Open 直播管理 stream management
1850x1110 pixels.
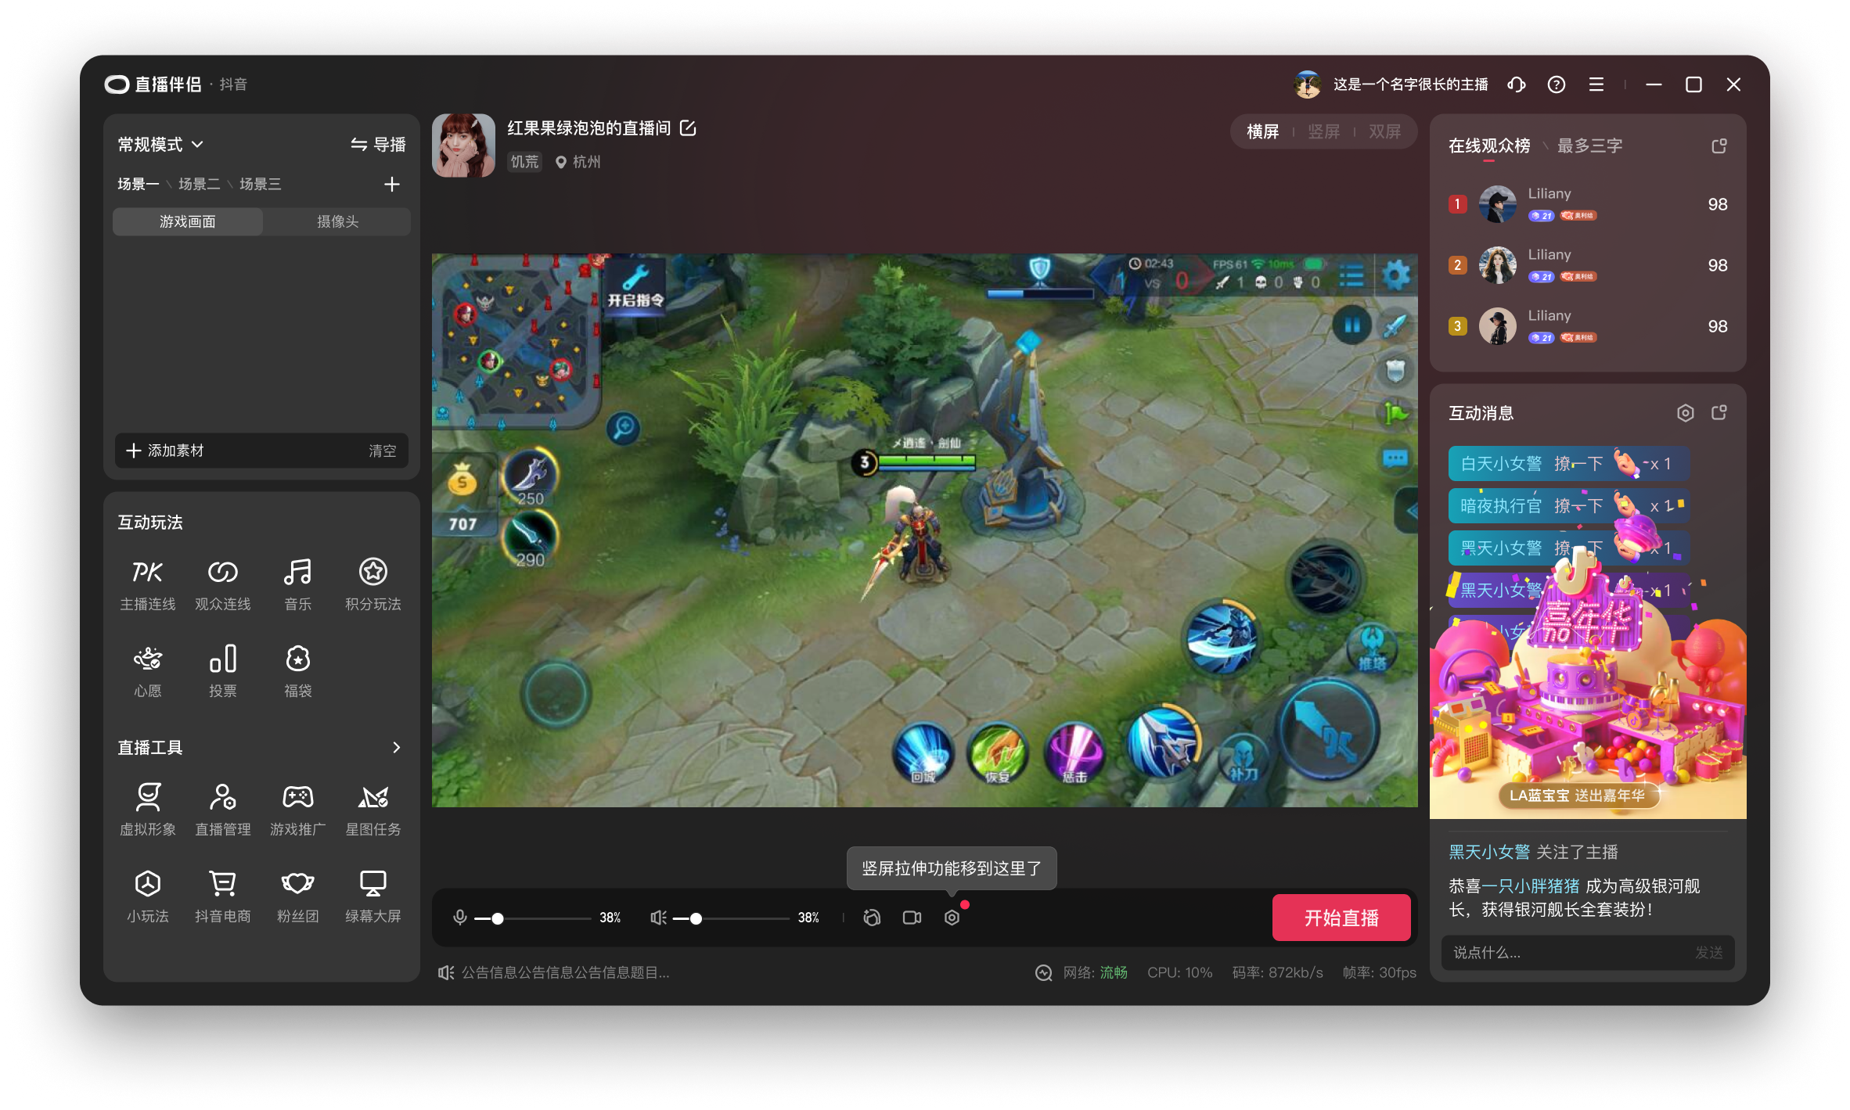point(222,809)
